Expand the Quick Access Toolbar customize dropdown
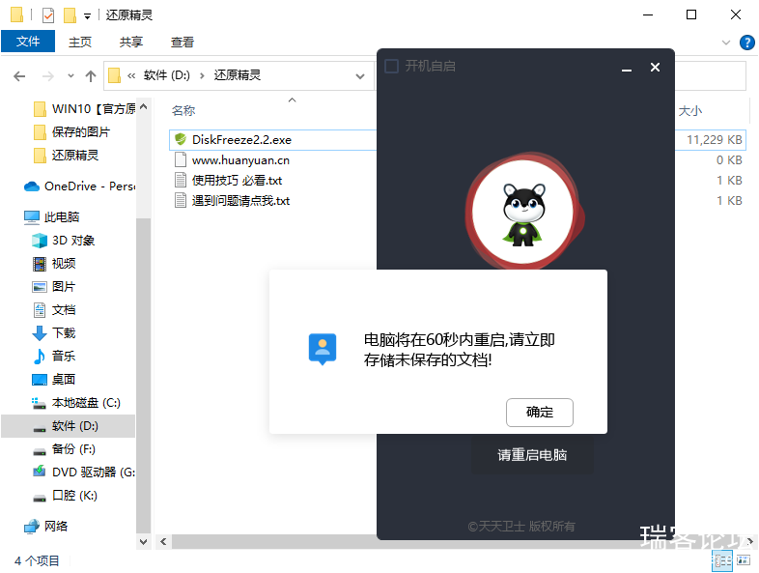Screen dimensions: 759x573 [88, 15]
